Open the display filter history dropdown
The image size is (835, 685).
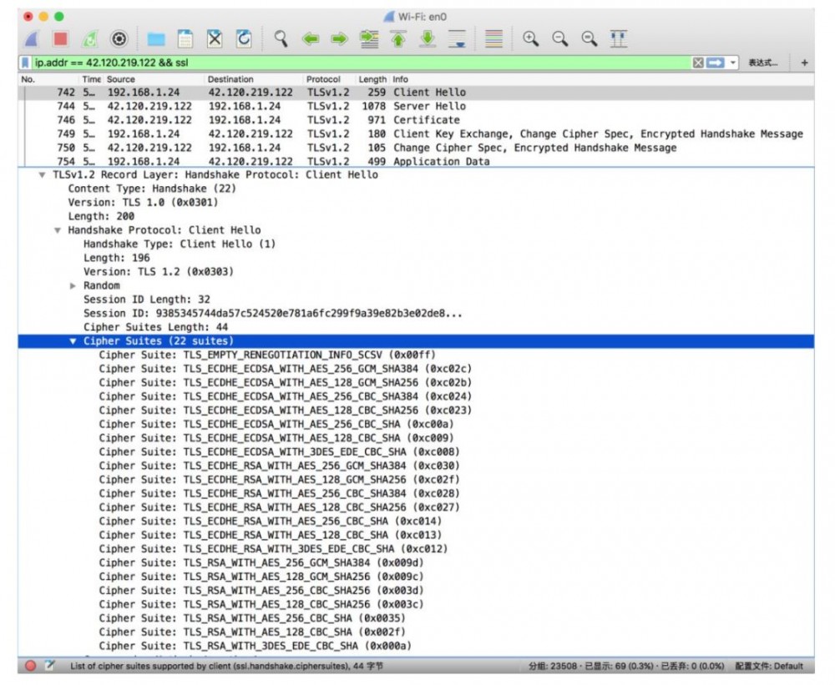pos(733,63)
